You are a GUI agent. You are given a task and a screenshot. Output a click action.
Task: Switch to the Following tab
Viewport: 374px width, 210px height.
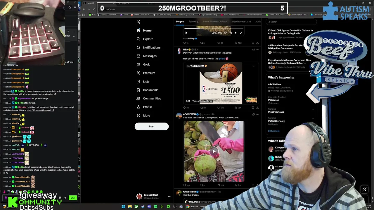point(193,22)
